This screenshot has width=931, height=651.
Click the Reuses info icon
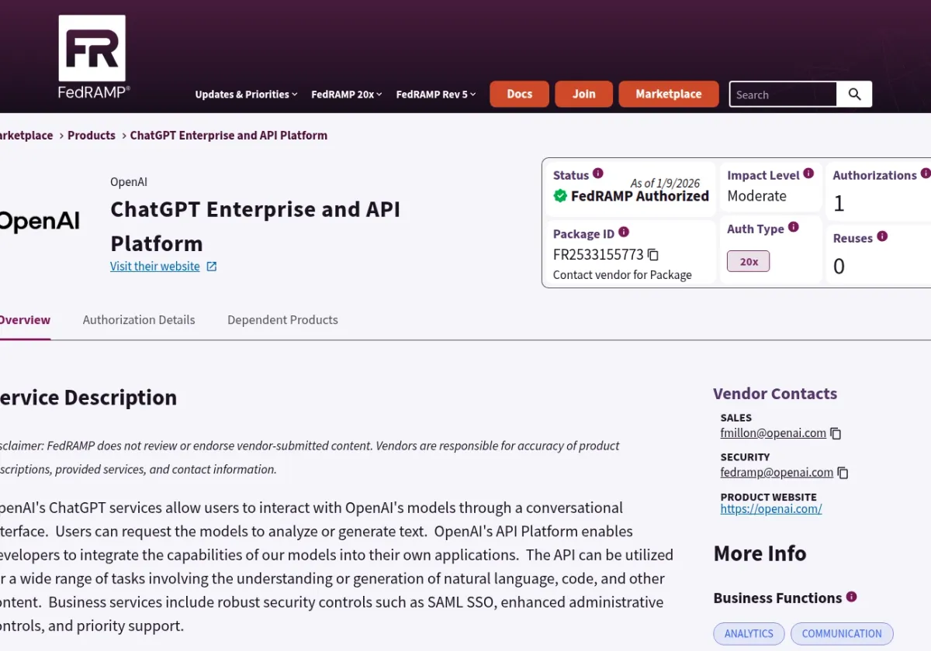click(x=882, y=236)
